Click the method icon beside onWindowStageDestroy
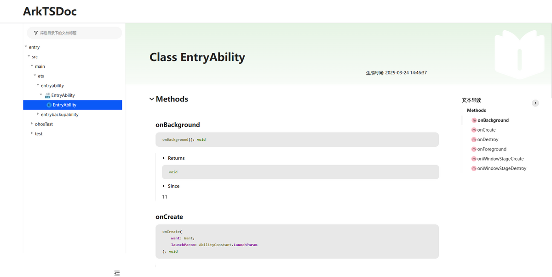This screenshot has width=552, height=277. coord(474,169)
